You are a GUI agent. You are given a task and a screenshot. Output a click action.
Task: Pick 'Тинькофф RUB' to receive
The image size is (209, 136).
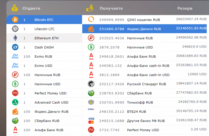144,102
